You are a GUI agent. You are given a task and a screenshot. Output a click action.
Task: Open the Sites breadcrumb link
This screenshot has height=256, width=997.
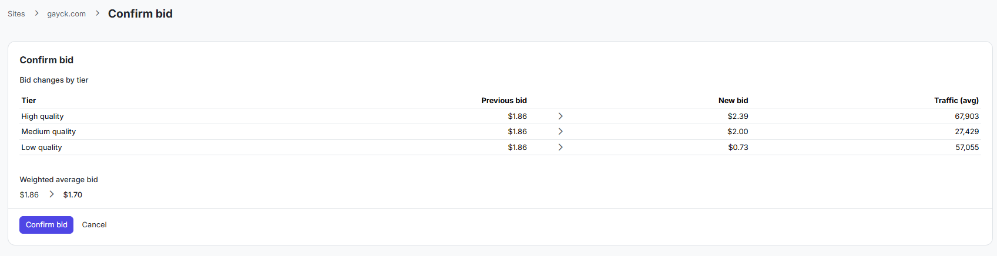coord(16,14)
